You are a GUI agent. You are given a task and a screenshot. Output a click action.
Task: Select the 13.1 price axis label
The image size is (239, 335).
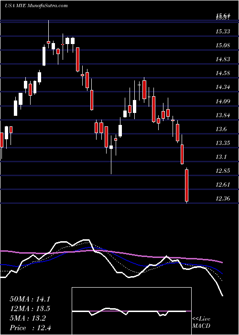221,157
